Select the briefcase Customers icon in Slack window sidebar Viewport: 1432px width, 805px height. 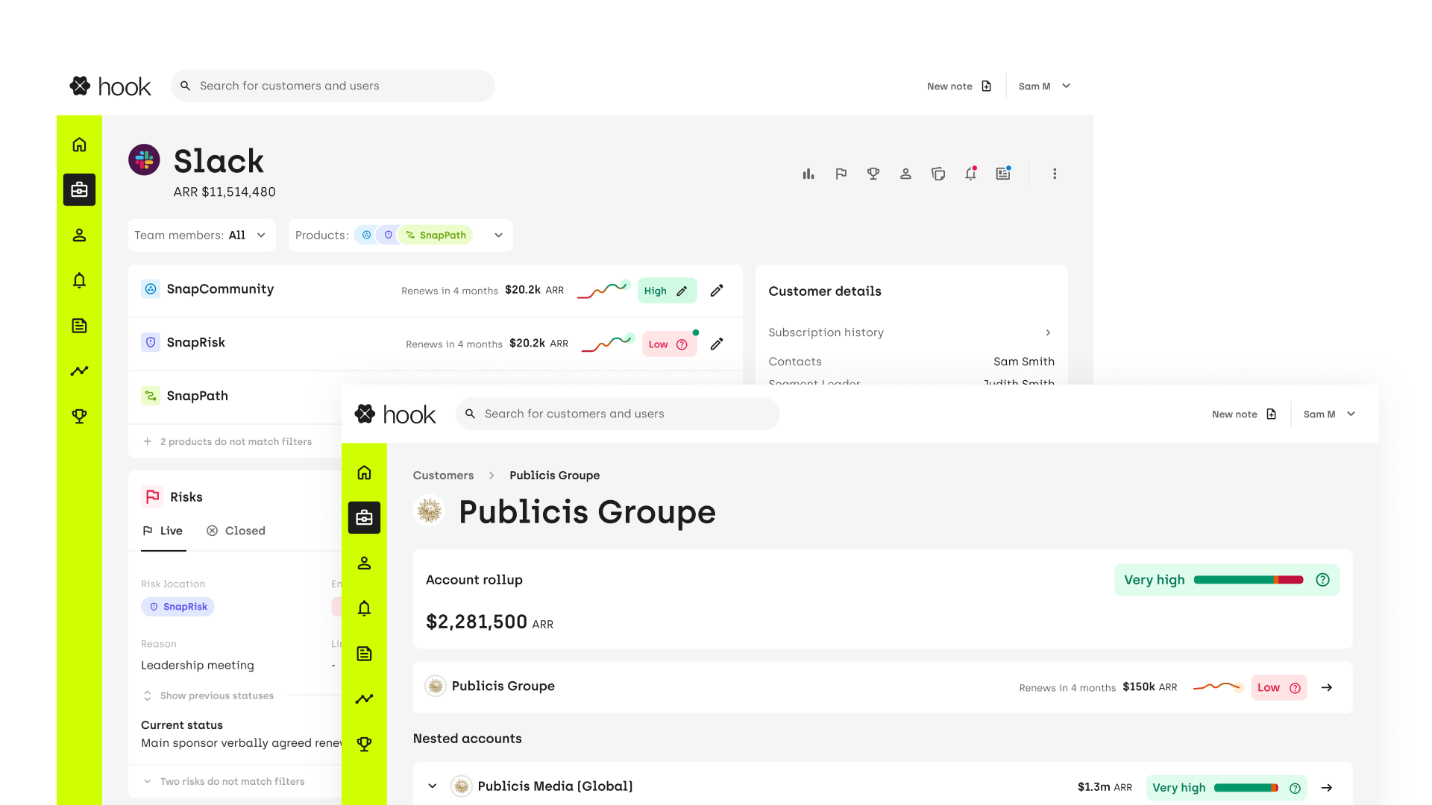pyautogui.click(x=79, y=190)
